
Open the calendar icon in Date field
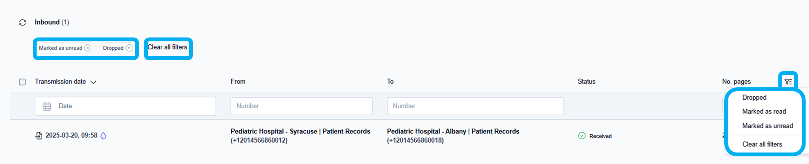(x=47, y=106)
